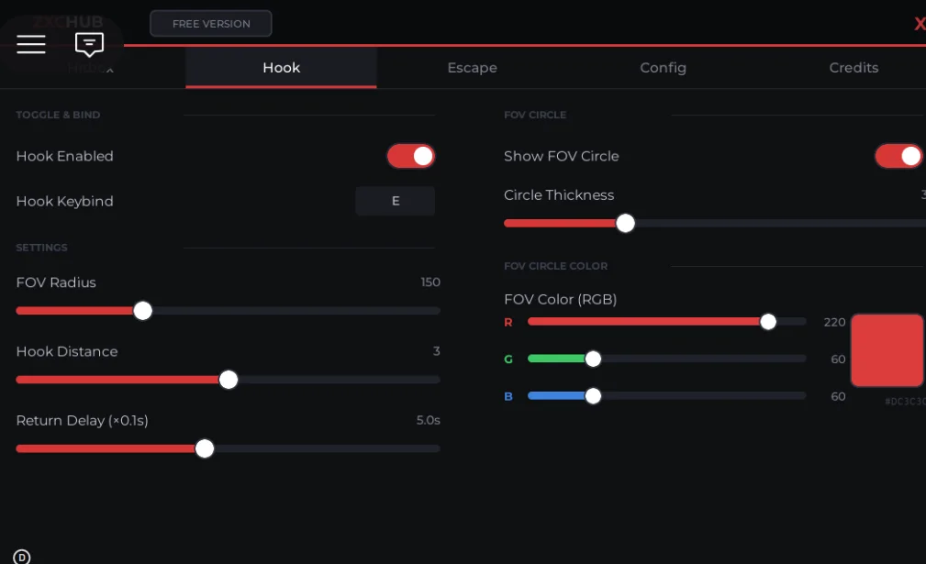Image resolution: width=926 pixels, height=564 pixels.
Task: Click the circled D icon
Action: click(x=22, y=557)
